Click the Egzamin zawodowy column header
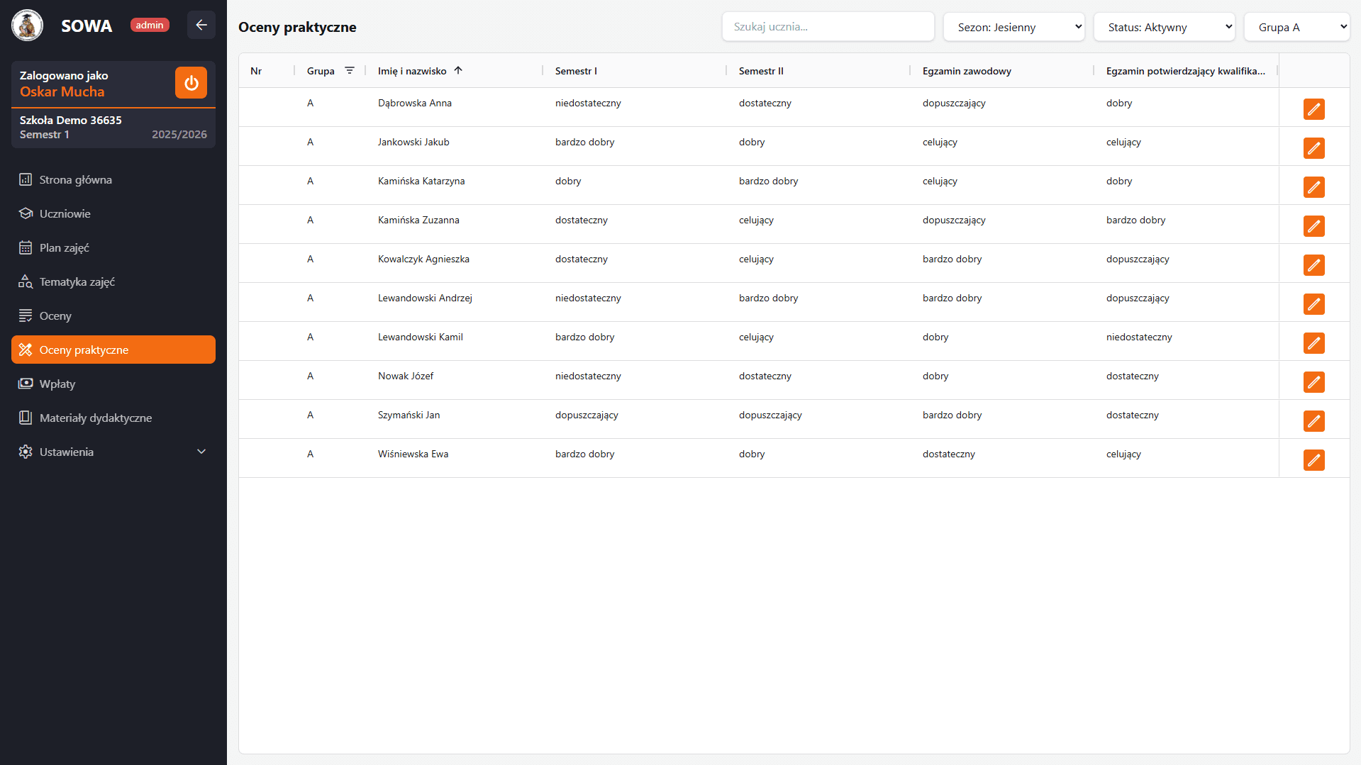This screenshot has height=765, width=1361. [967, 71]
